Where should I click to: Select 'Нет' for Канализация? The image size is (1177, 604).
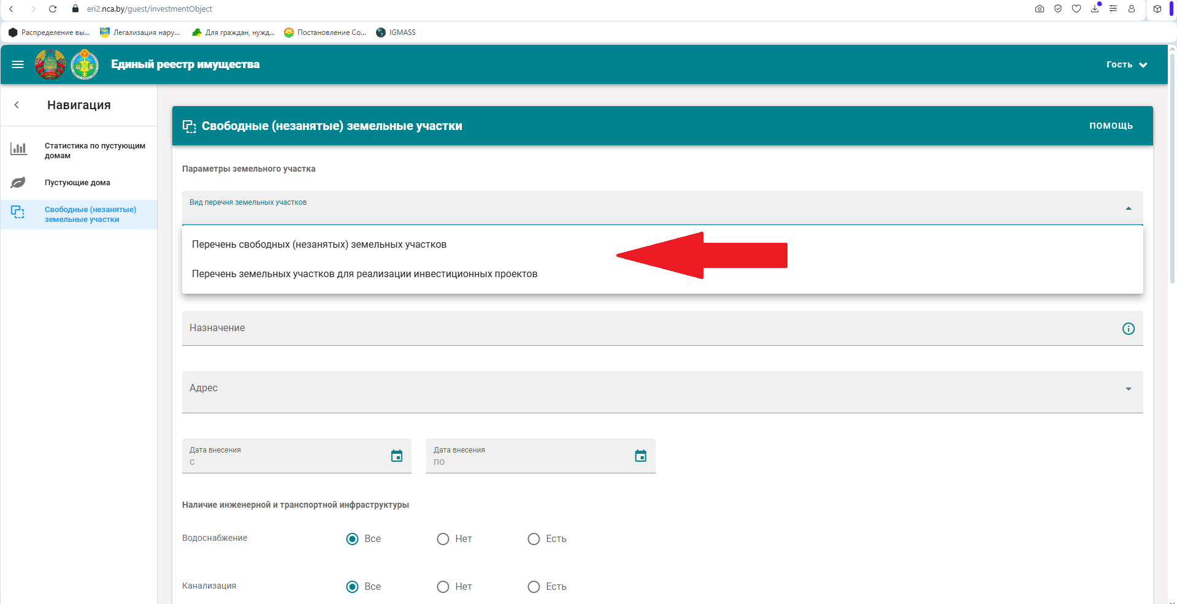point(443,587)
